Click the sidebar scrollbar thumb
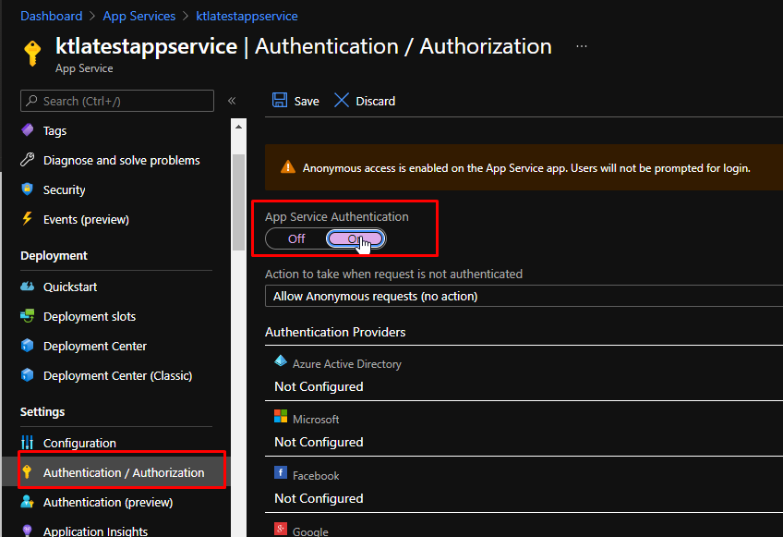This screenshot has height=537, width=783. (x=239, y=202)
